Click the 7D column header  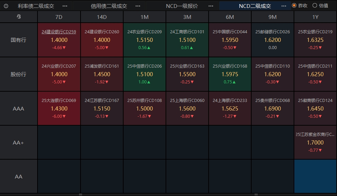[x=59, y=17]
